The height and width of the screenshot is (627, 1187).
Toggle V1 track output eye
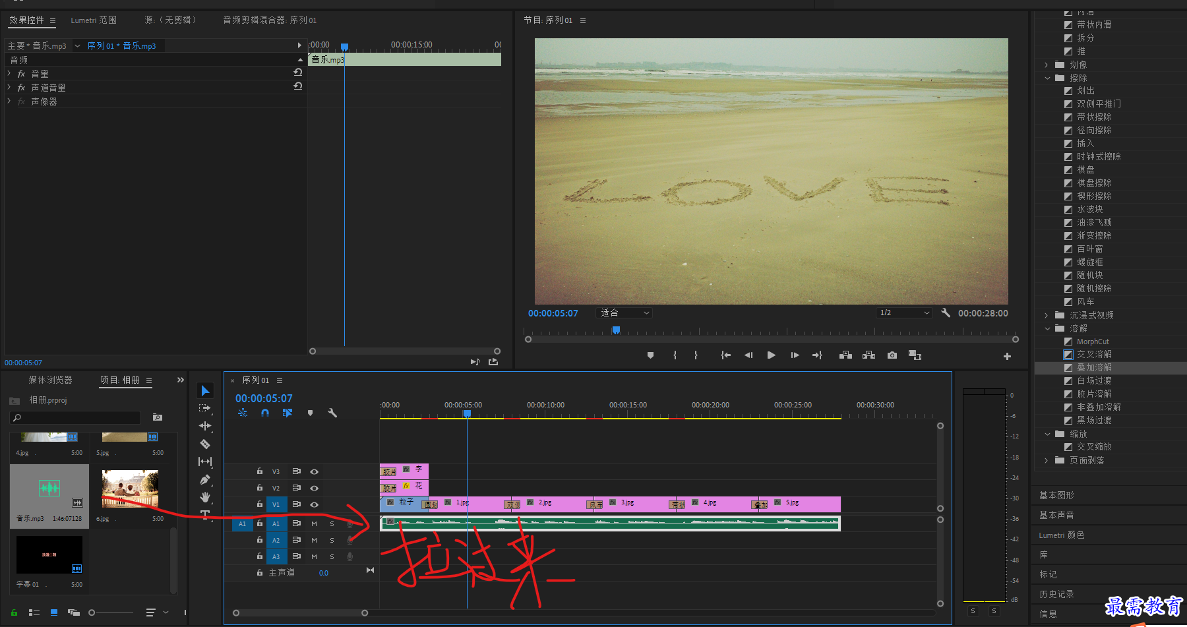(315, 504)
